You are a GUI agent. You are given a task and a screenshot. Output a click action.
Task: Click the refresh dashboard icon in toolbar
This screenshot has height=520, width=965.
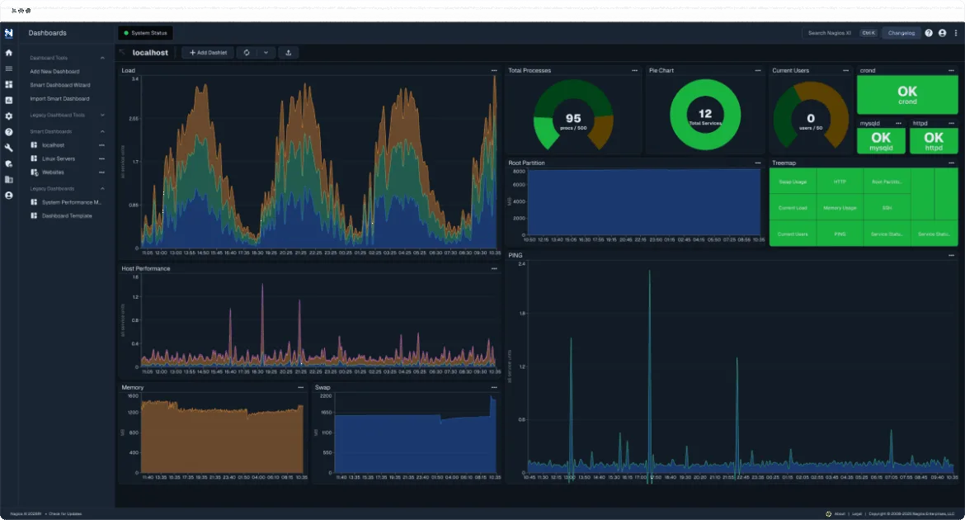coord(247,52)
